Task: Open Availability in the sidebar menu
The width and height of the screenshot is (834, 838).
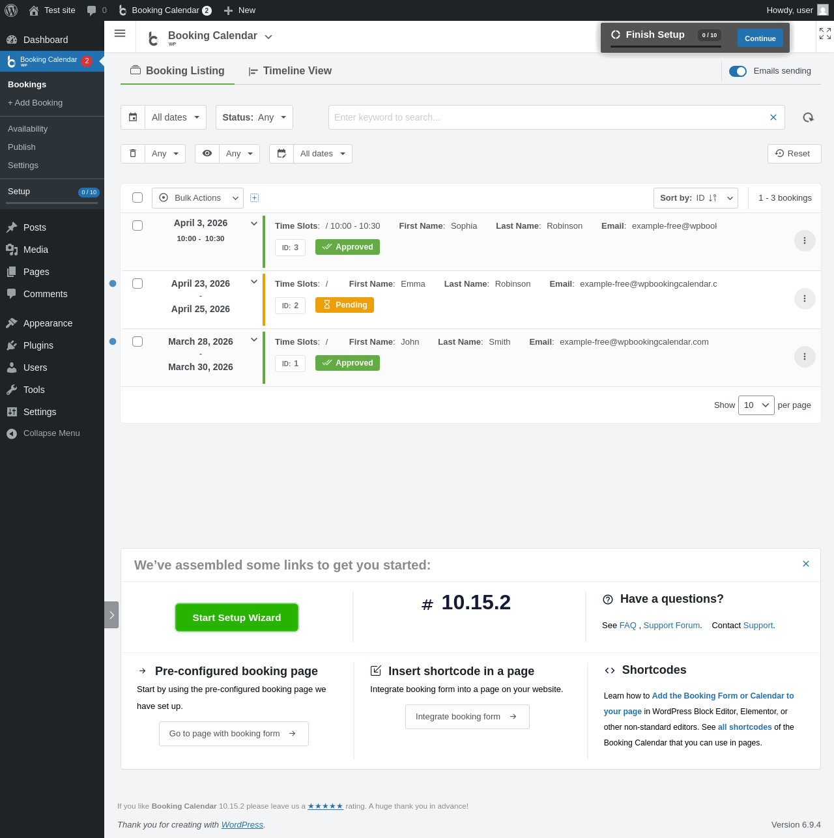Action: 27,129
